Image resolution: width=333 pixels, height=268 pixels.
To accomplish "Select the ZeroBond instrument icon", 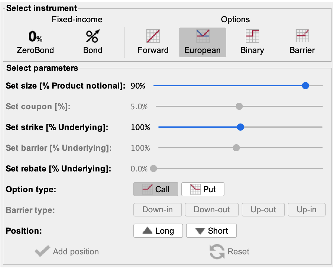I will [35, 36].
